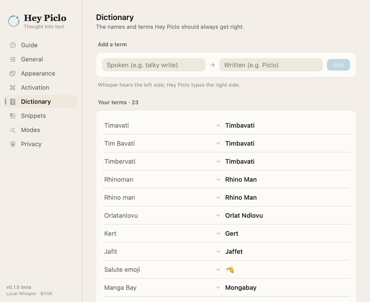Select Snippets in the sidebar
Image resolution: width=370 pixels, height=302 pixels.
coord(41,116)
